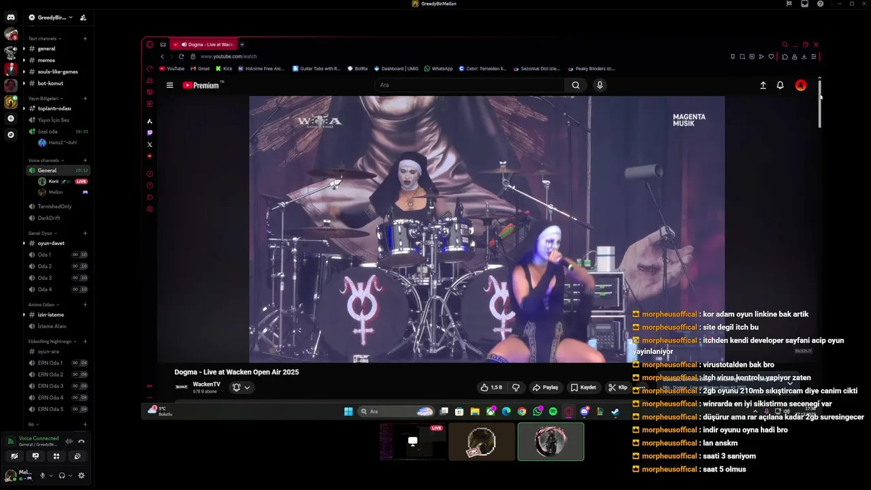Open the memes text channel
The height and width of the screenshot is (490, 871).
(56, 61)
